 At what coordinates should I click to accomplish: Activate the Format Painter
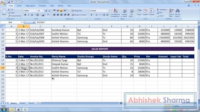click(15, 16)
